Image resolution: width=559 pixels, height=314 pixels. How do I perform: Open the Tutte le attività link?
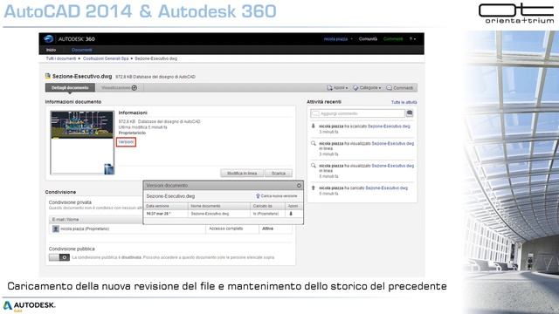click(x=404, y=102)
